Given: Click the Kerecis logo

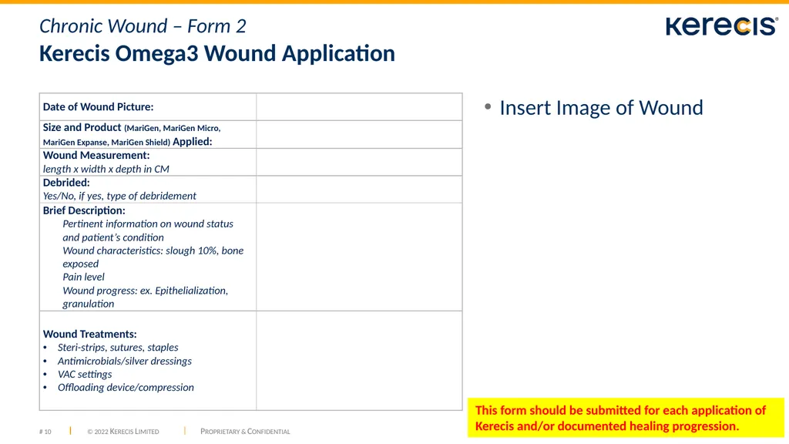Looking at the screenshot, I should [x=722, y=26].
